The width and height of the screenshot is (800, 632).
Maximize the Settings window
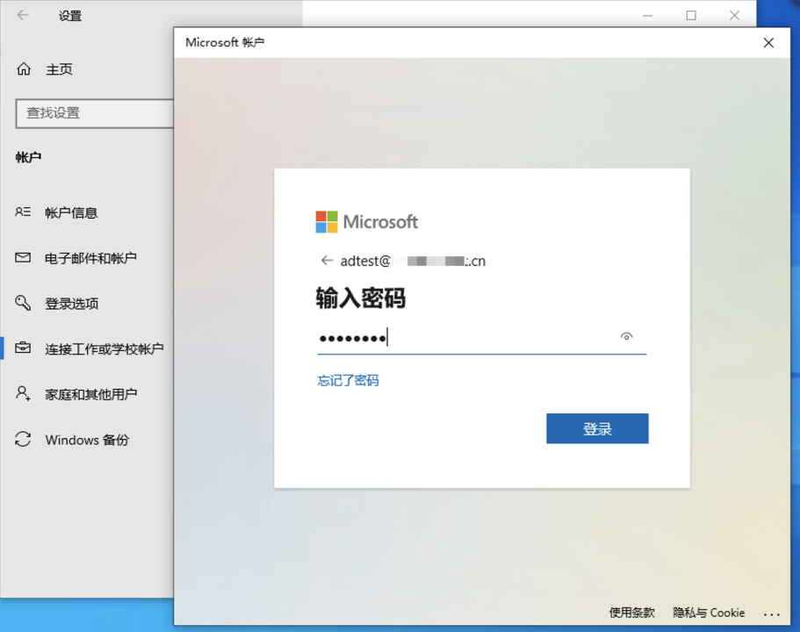click(691, 15)
